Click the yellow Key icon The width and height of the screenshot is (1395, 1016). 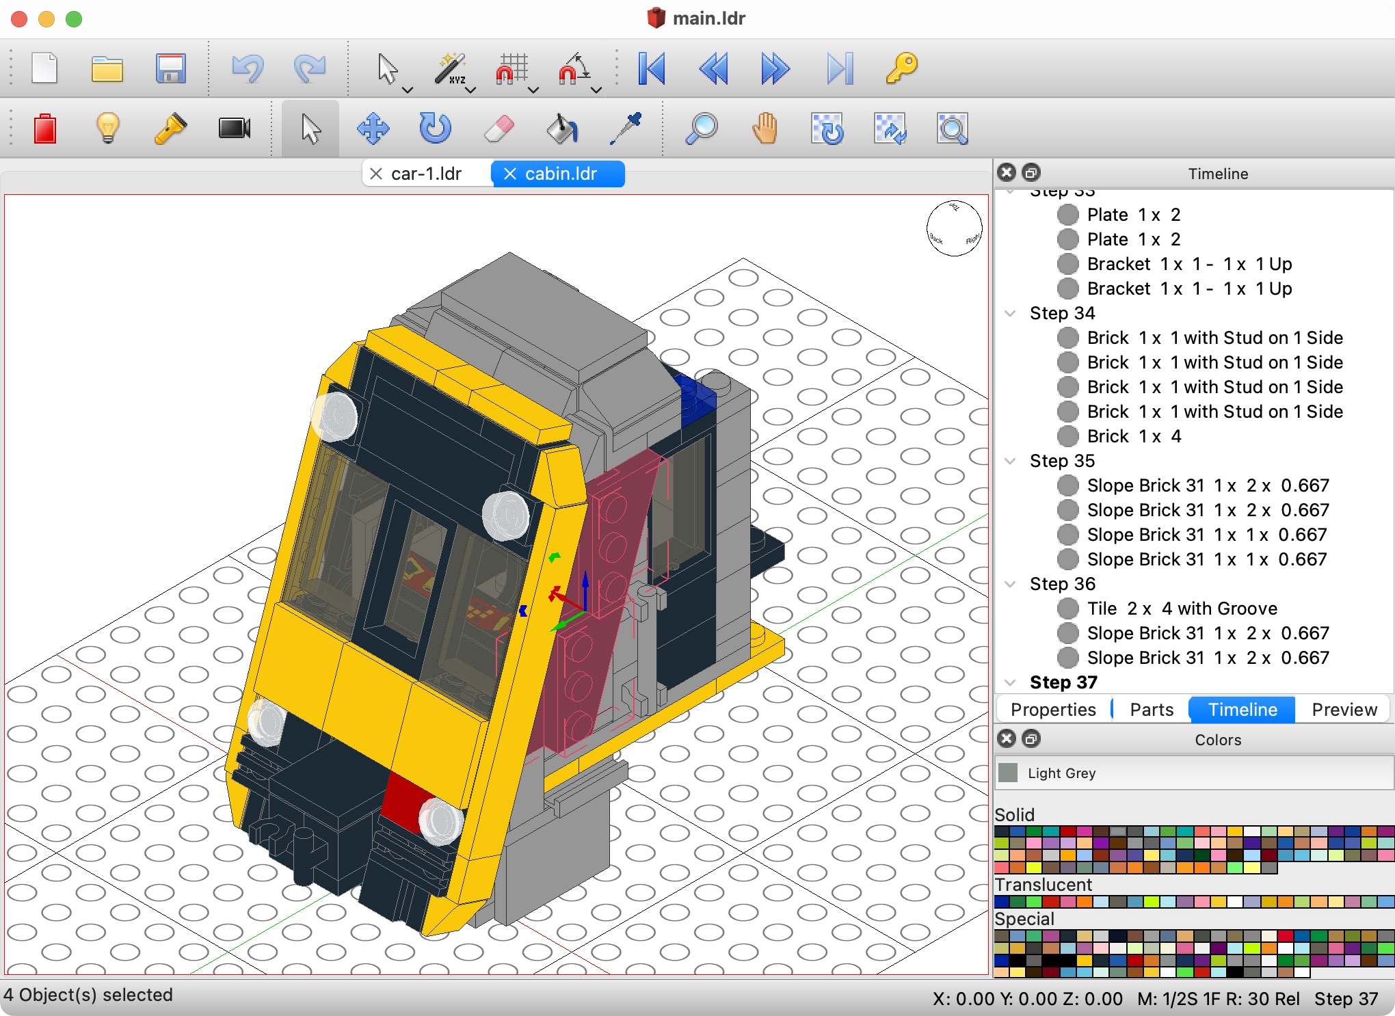[901, 68]
